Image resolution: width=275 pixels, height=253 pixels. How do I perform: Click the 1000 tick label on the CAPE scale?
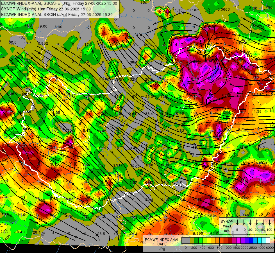pos(228,248)
